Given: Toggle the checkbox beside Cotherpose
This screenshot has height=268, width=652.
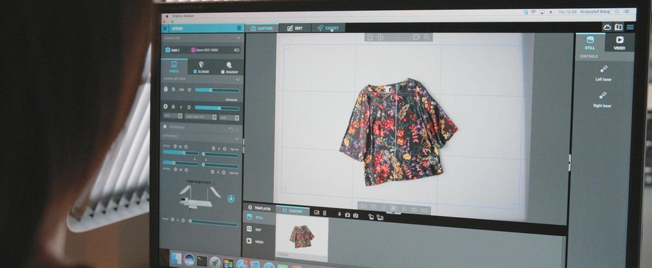Looking at the screenshot, I should (165, 127).
